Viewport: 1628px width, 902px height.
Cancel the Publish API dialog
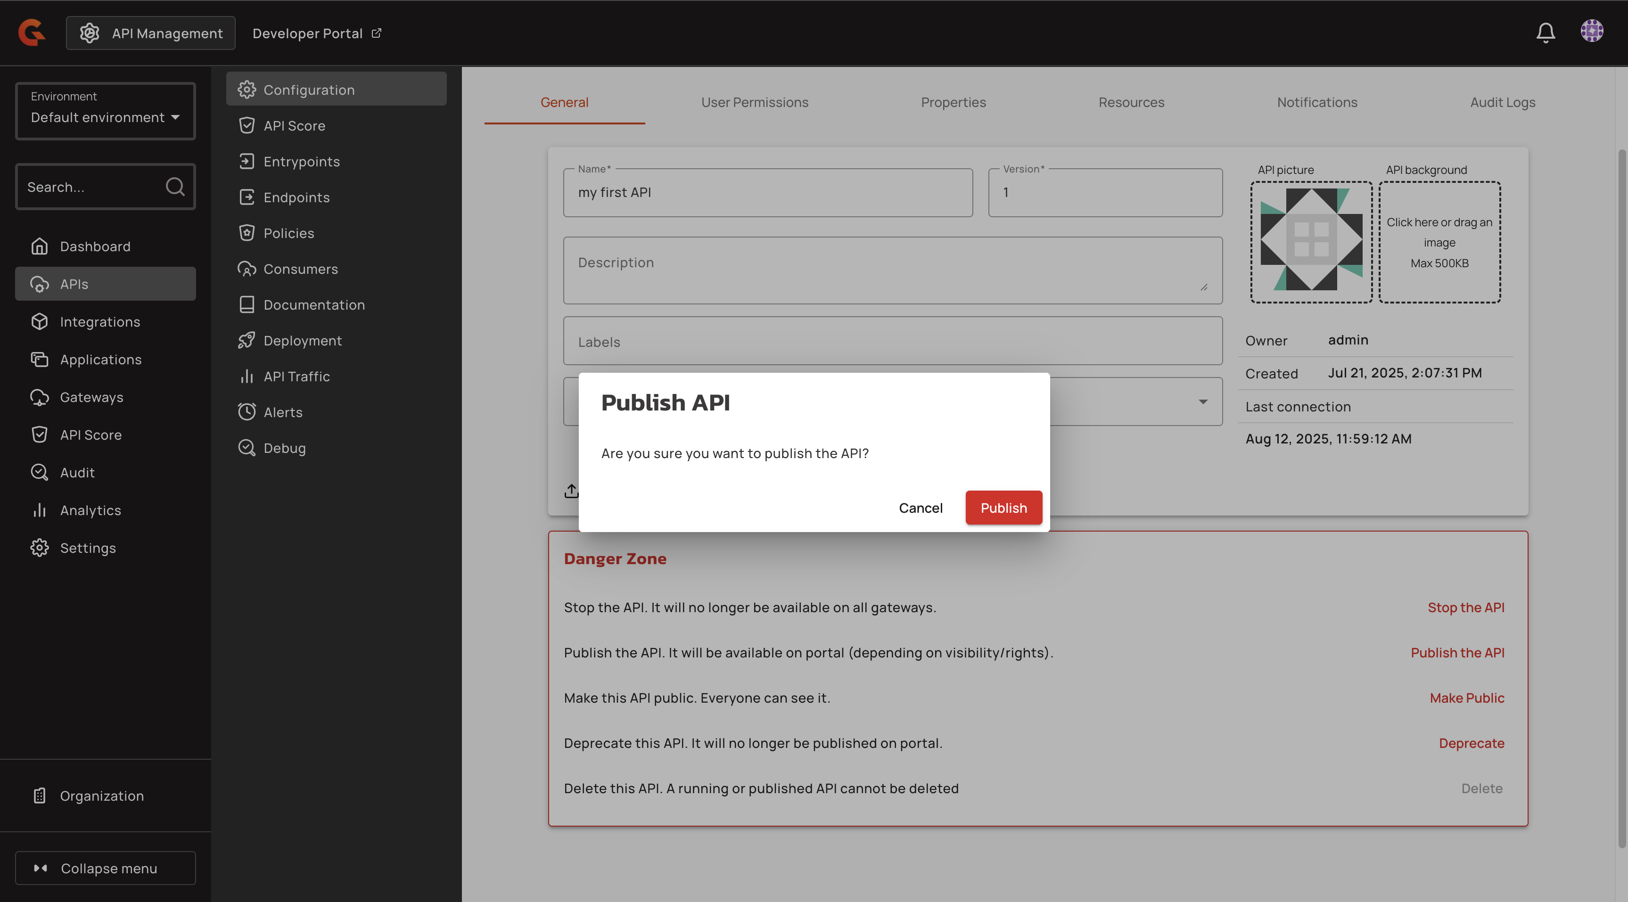[x=920, y=508]
